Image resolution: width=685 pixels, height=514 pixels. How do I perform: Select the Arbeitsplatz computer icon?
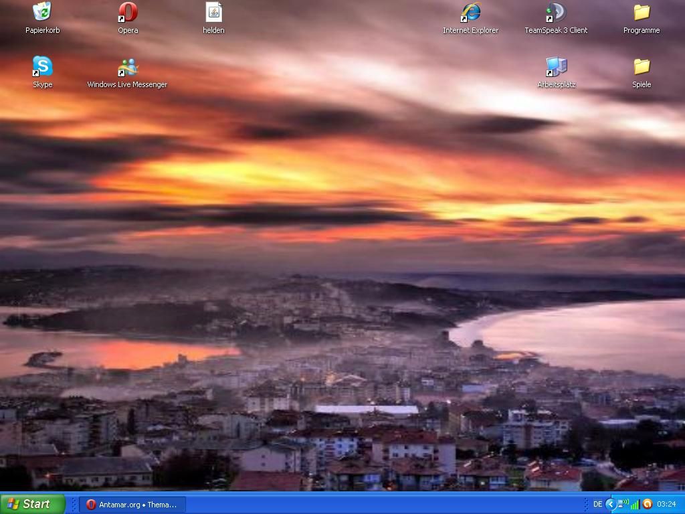click(556, 67)
